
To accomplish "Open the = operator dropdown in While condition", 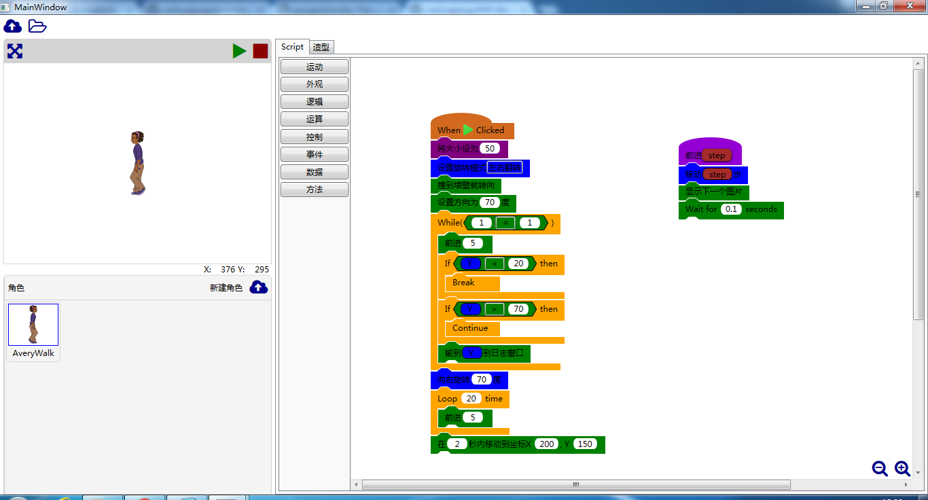I will pyautogui.click(x=505, y=223).
